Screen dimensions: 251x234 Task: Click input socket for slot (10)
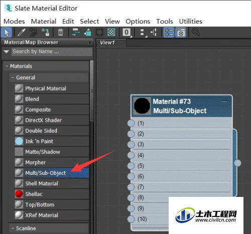131,219
